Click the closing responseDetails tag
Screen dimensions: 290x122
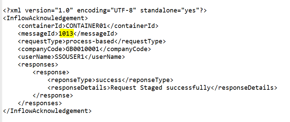244,88
